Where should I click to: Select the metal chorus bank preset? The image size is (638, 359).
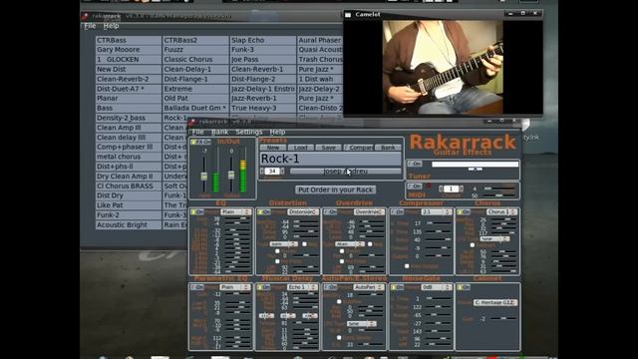(129, 157)
